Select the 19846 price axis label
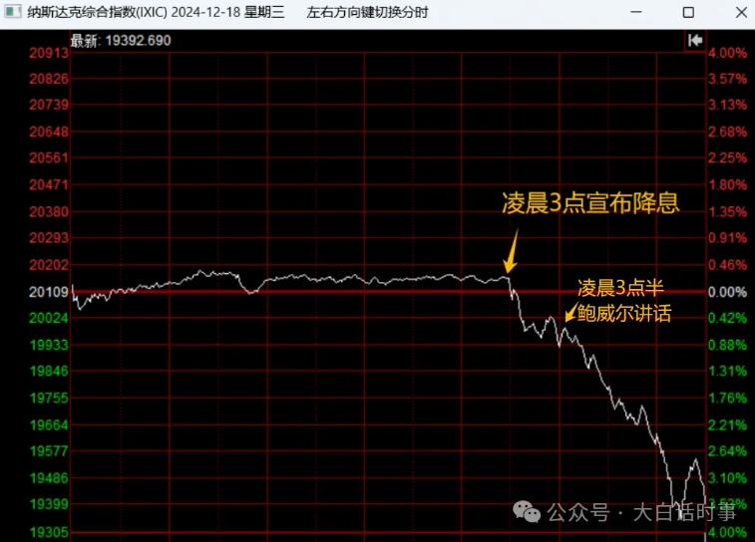 click(x=49, y=371)
